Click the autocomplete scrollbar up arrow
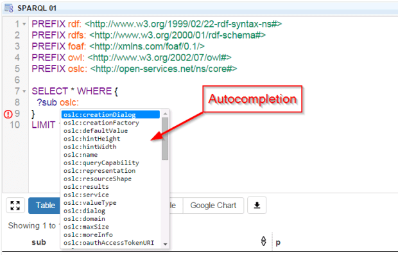Image resolution: width=398 pixels, height=255 pixels. click(x=165, y=114)
